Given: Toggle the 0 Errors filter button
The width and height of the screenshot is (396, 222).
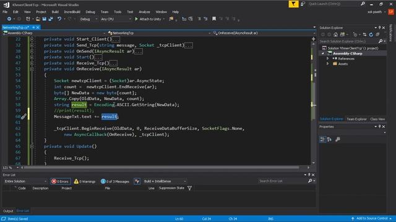Looking at the screenshot, I should (x=61, y=181).
